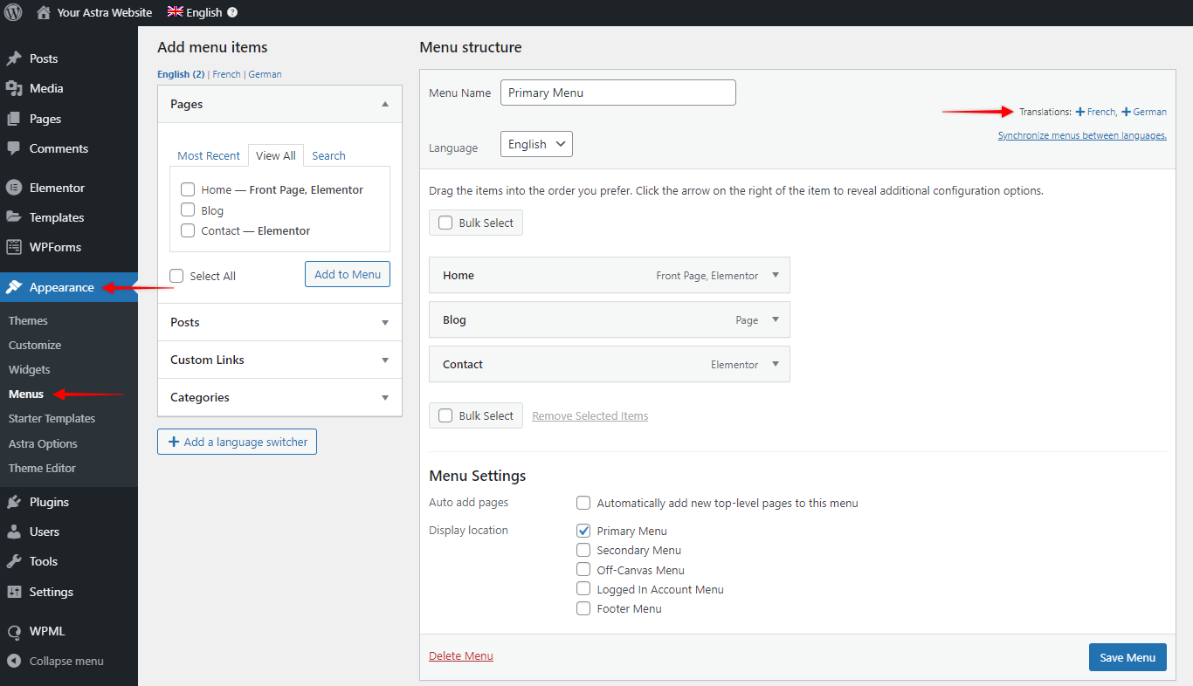Viewport: 1193px width, 686px height.
Task: Click the Elementor icon in sidebar
Action: point(14,188)
